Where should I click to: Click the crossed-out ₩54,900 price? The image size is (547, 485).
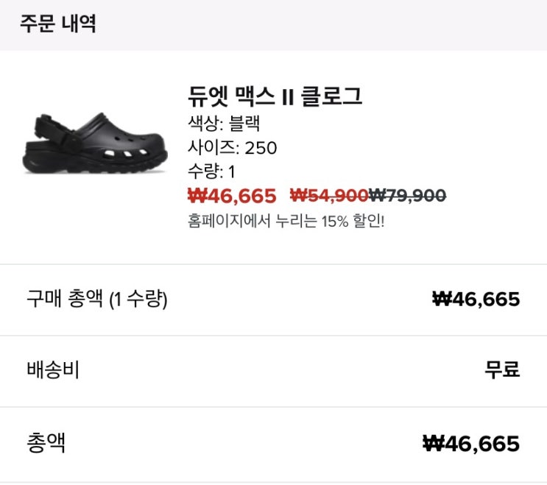tap(329, 196)
